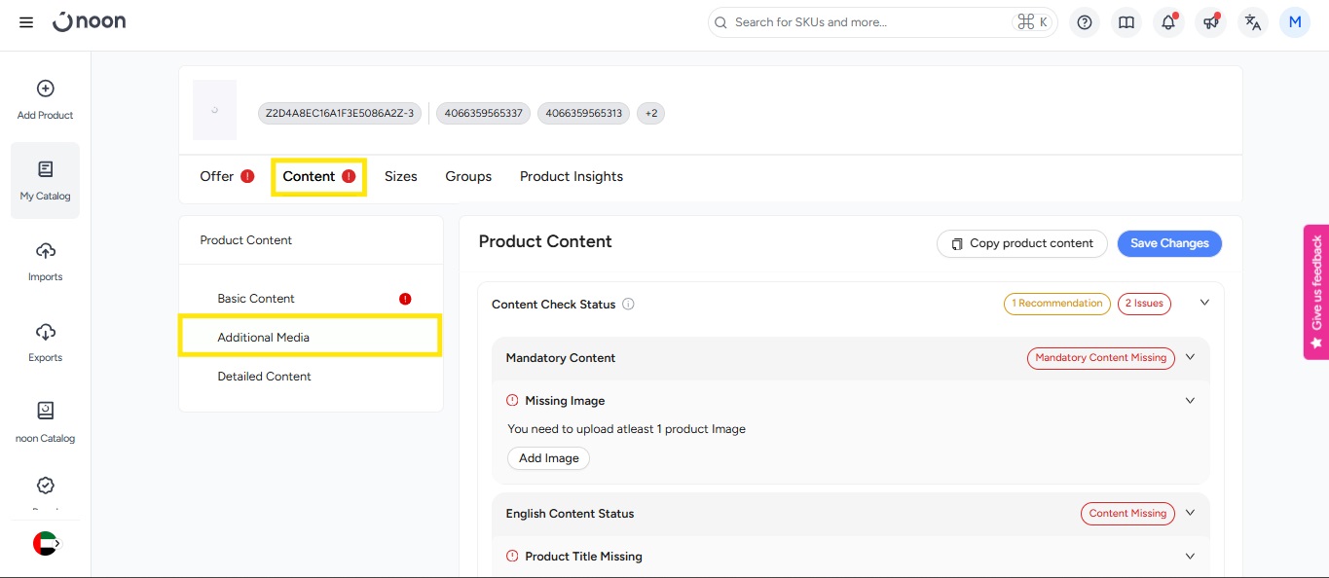This screenshot has width=1329, height=578.
Task: Open the notifications bell
Action: click(x=1168, y=22)
